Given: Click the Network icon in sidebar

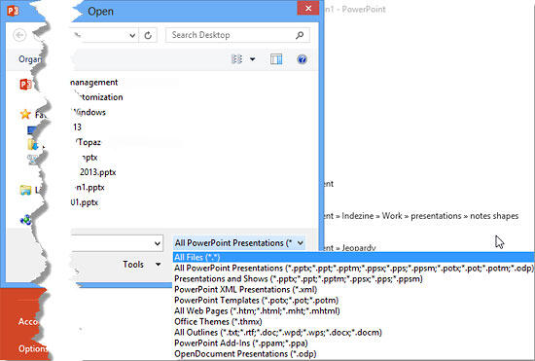Looking at the screenshot, I should coord(25,220).
